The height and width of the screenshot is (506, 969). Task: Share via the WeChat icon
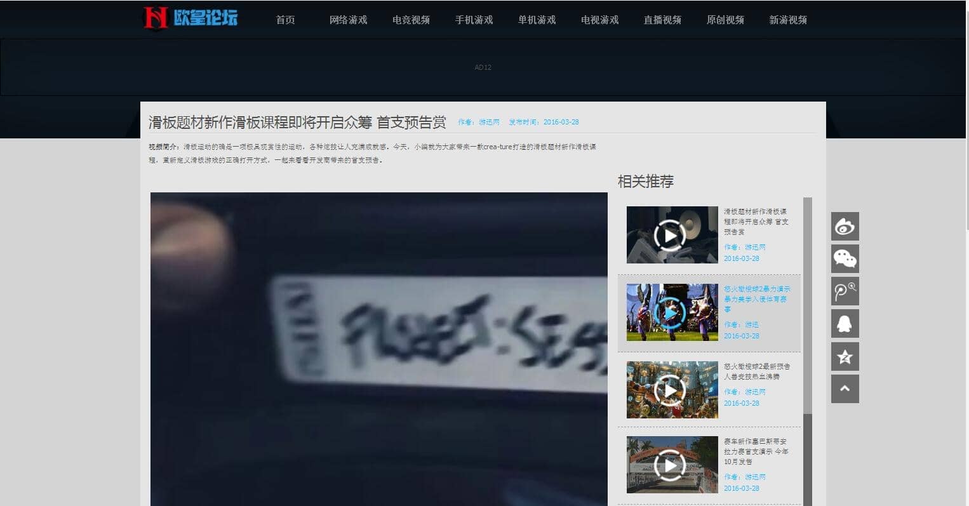[x=845, y=258]
